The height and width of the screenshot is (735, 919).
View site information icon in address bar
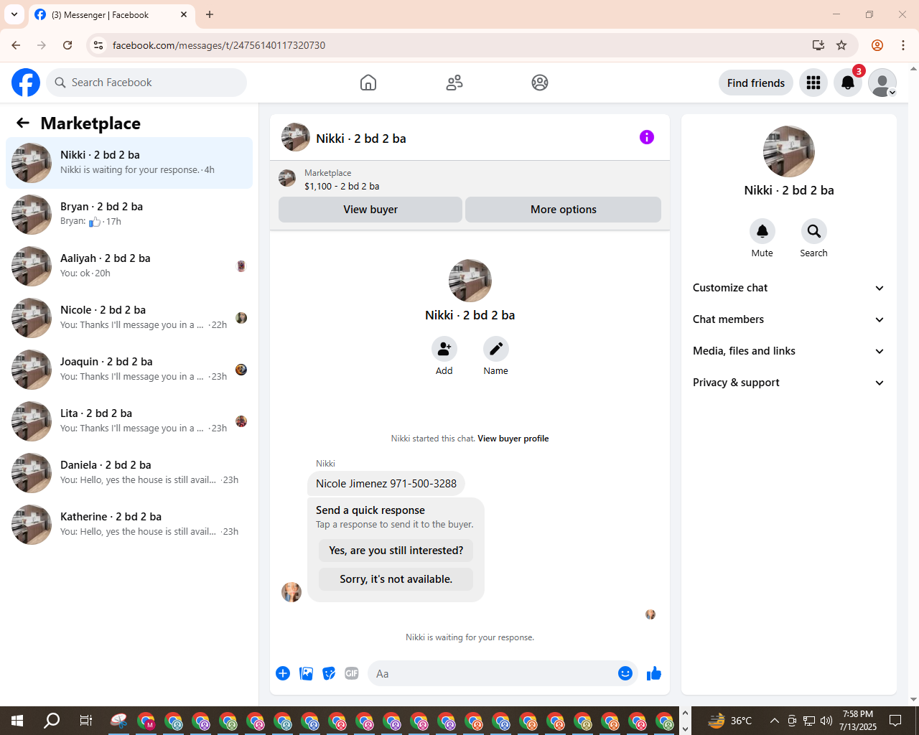[x=98, y=45]
